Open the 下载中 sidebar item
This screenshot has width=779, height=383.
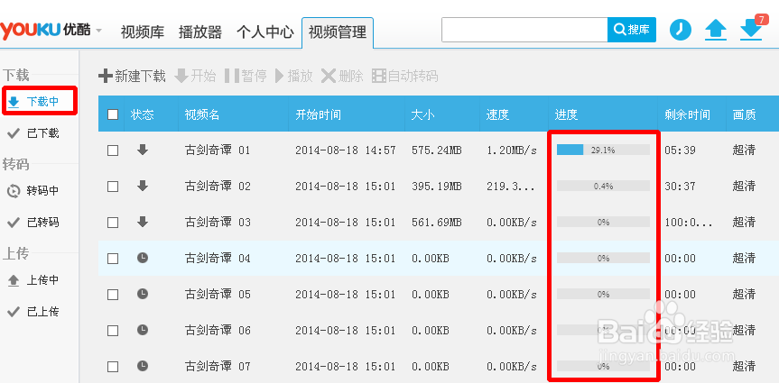(x=40, y=102)
